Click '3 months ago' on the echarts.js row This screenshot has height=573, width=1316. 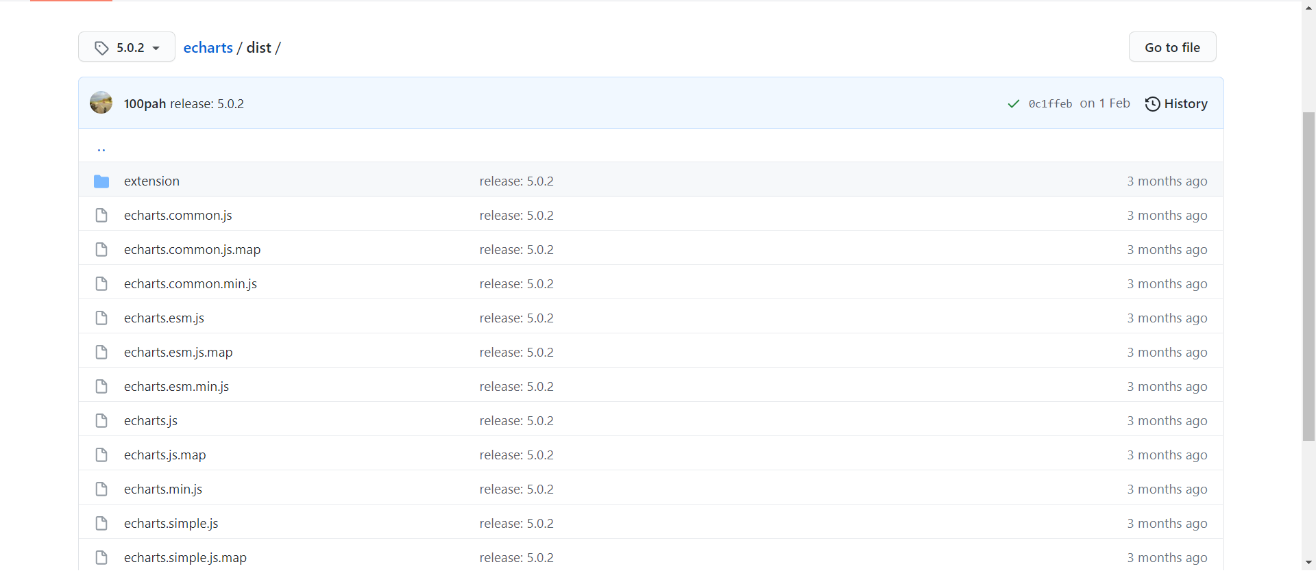1167,421
